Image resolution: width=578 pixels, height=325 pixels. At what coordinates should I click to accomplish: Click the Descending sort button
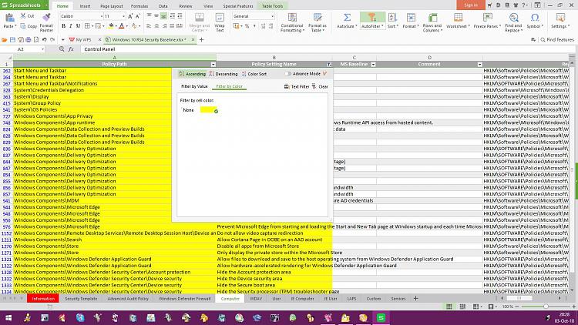[x=223, y=74]
